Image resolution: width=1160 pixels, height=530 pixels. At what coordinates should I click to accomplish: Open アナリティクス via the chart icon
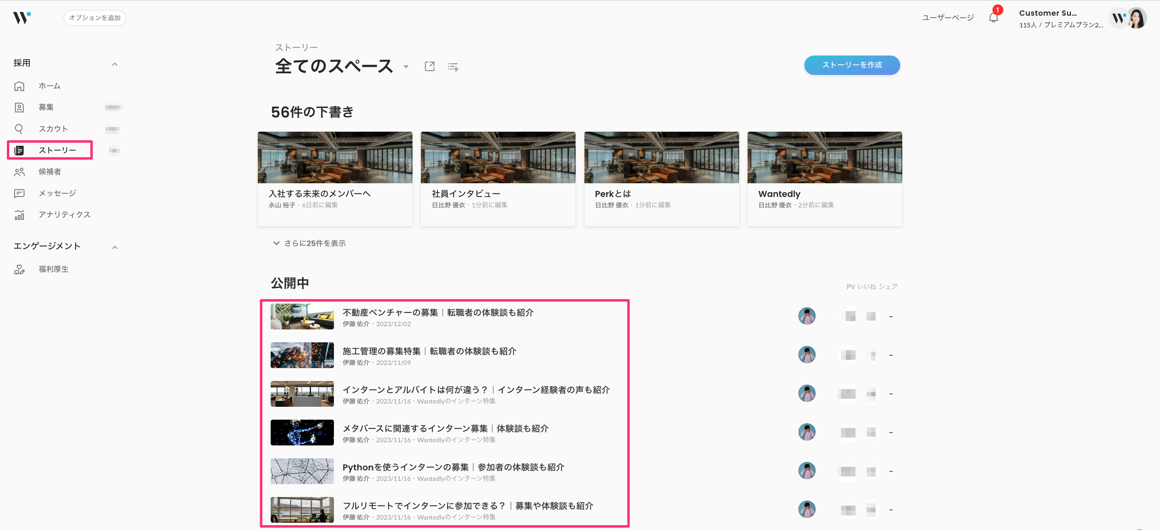[19, 215]
